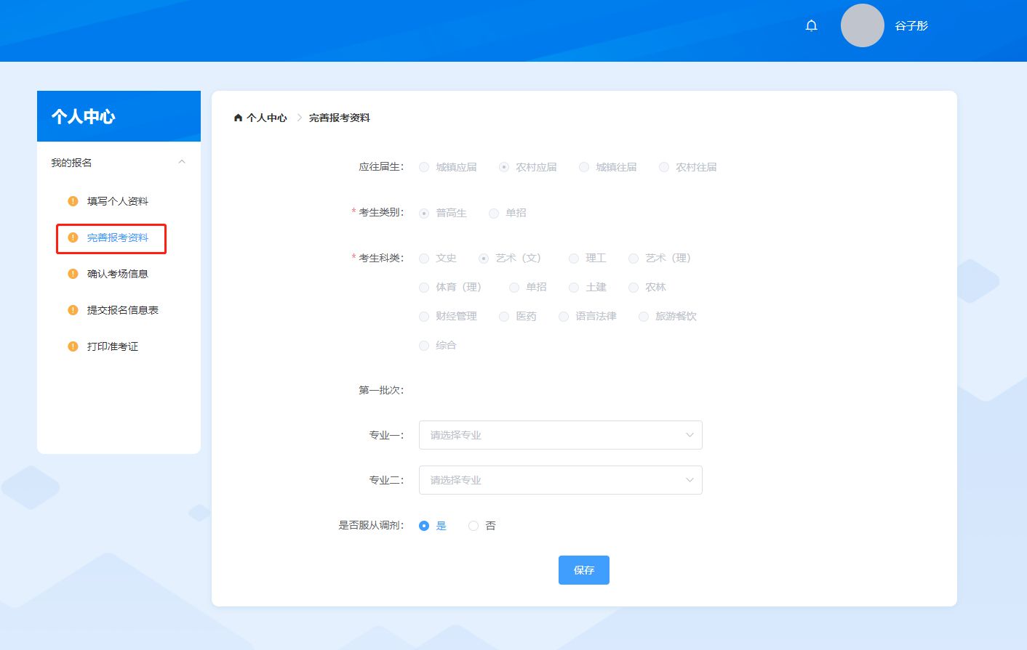Open 完善报考资料 menu item
This screenshot has height=650, width=1027.
[x=118, y=237]
